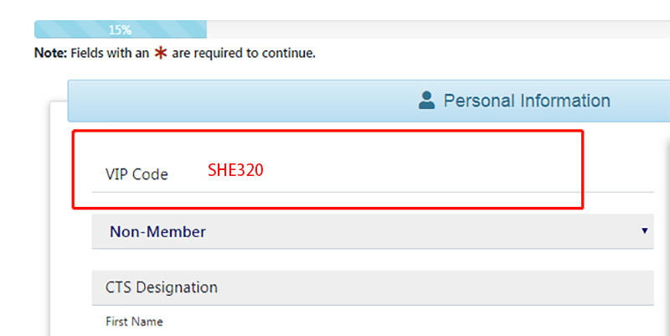
Task: Click the CTS Designation field
Action: coord(372,287)
